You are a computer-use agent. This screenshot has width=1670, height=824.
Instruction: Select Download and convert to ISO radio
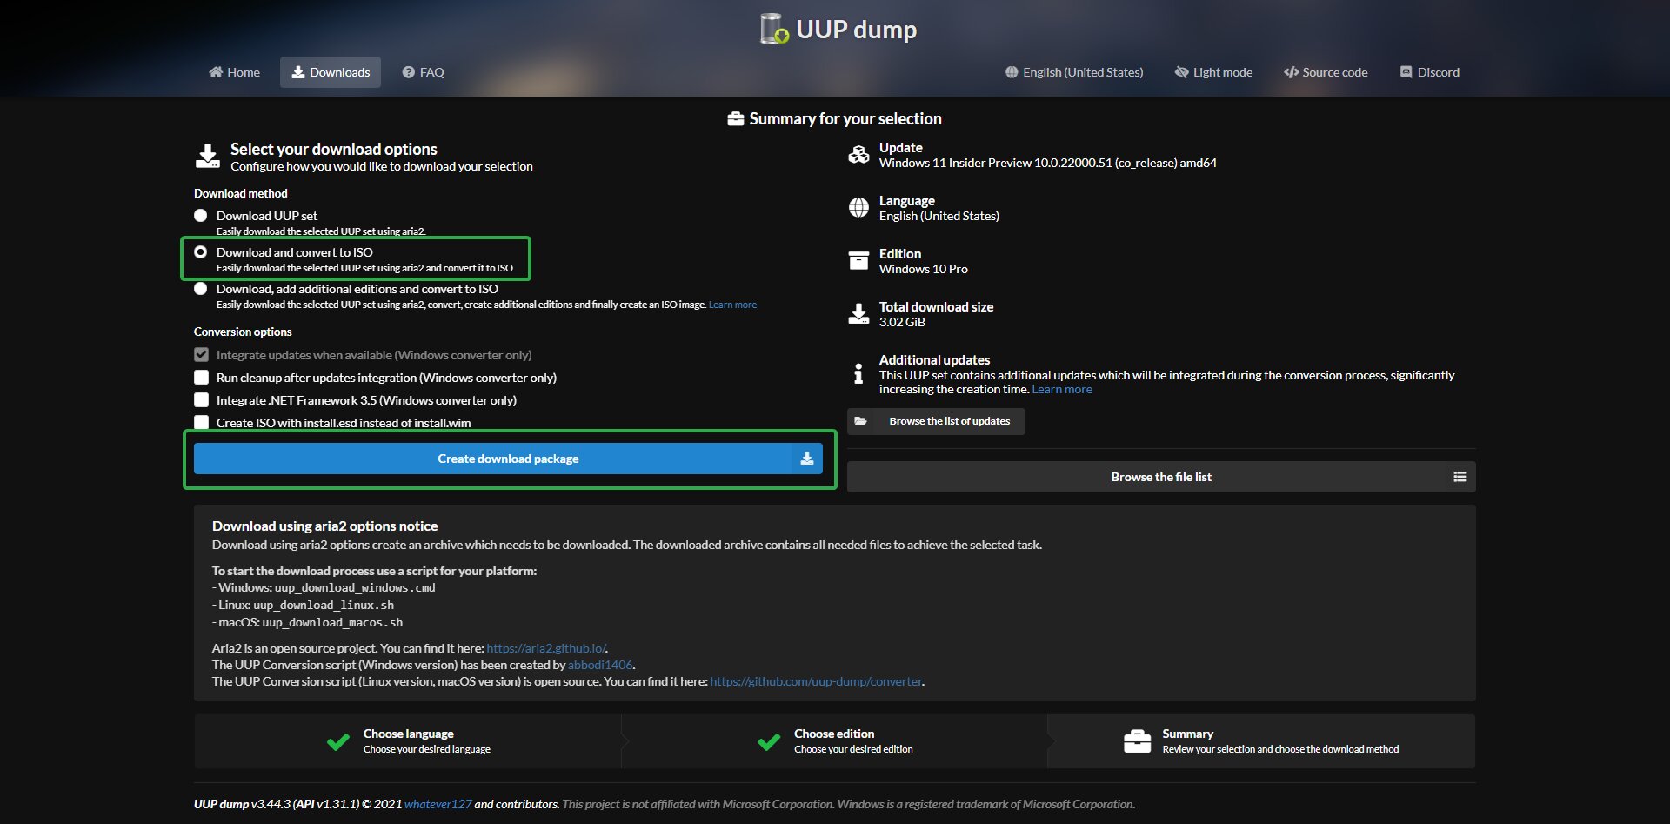pos(201,252)
